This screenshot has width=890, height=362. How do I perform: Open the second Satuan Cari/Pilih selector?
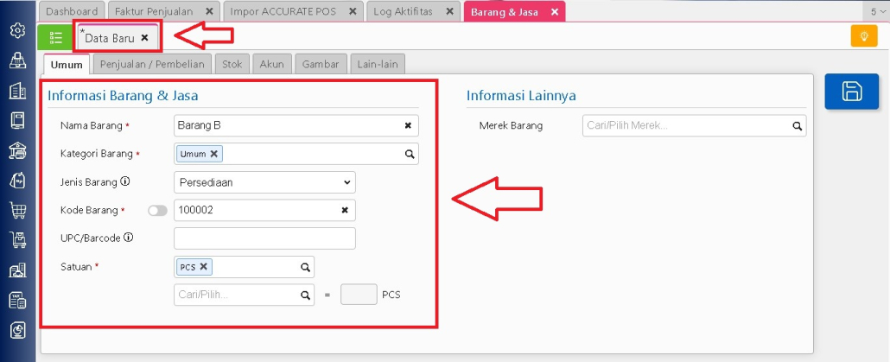click(x=244, y=295)
